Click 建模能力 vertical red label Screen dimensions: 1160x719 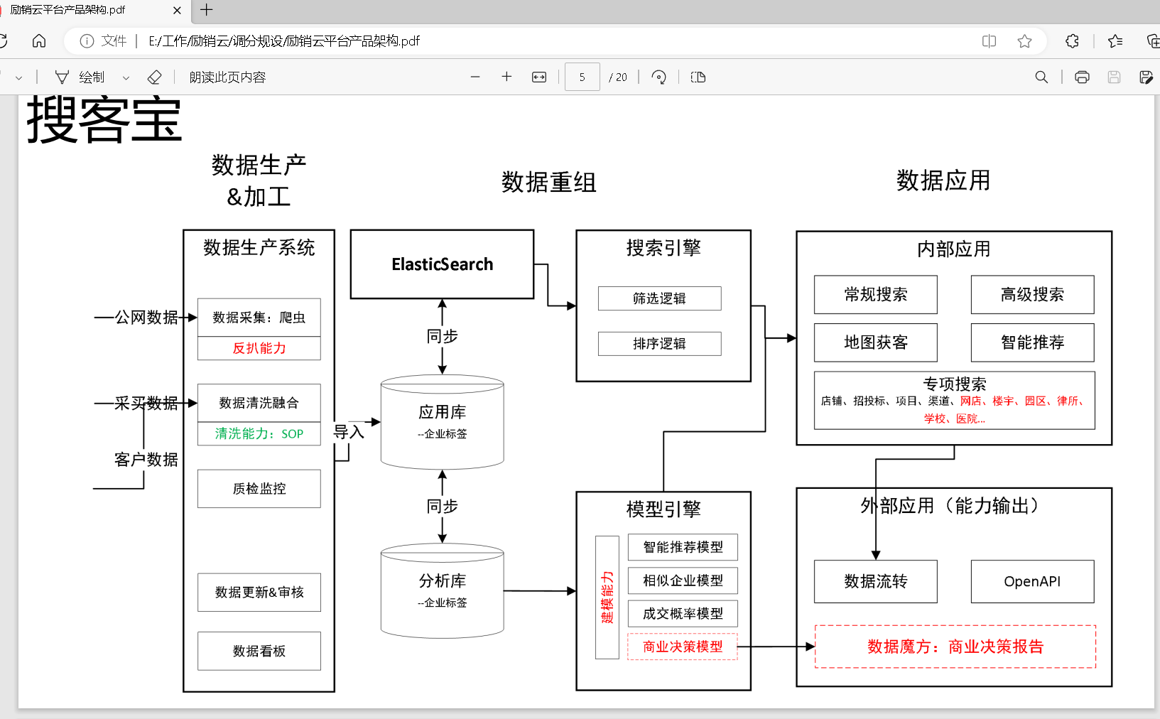pyautogui.click(x=607, y=598)
